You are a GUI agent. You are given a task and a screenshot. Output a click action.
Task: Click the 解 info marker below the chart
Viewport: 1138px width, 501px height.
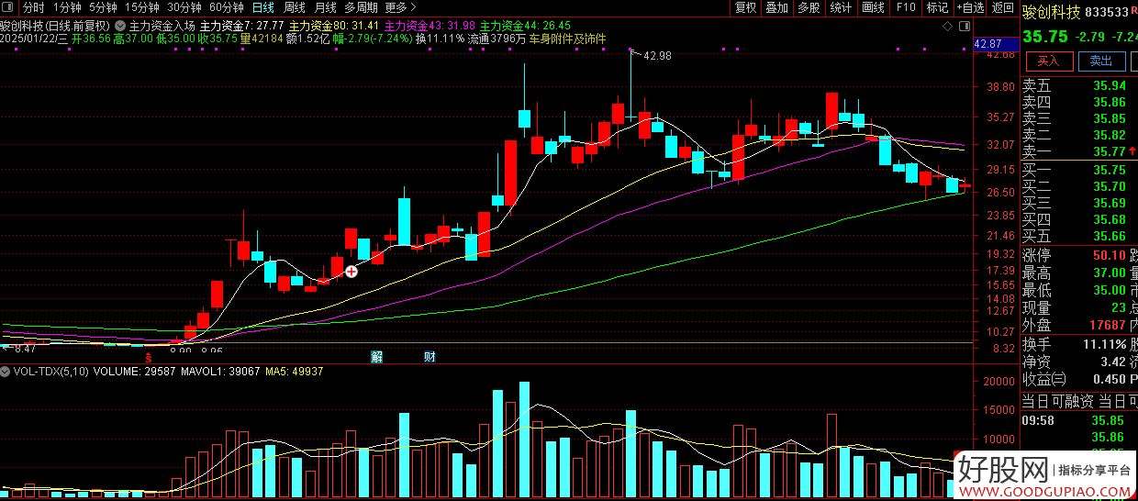click(376, 356)
